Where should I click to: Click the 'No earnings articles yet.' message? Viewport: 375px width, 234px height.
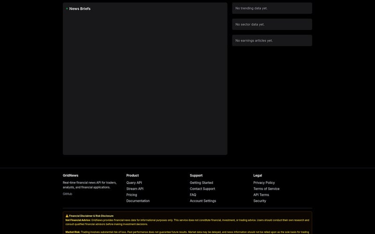coord(254,41)
